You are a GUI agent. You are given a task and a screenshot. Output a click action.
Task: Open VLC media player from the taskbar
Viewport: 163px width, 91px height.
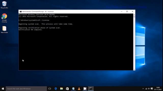(79, 89)
